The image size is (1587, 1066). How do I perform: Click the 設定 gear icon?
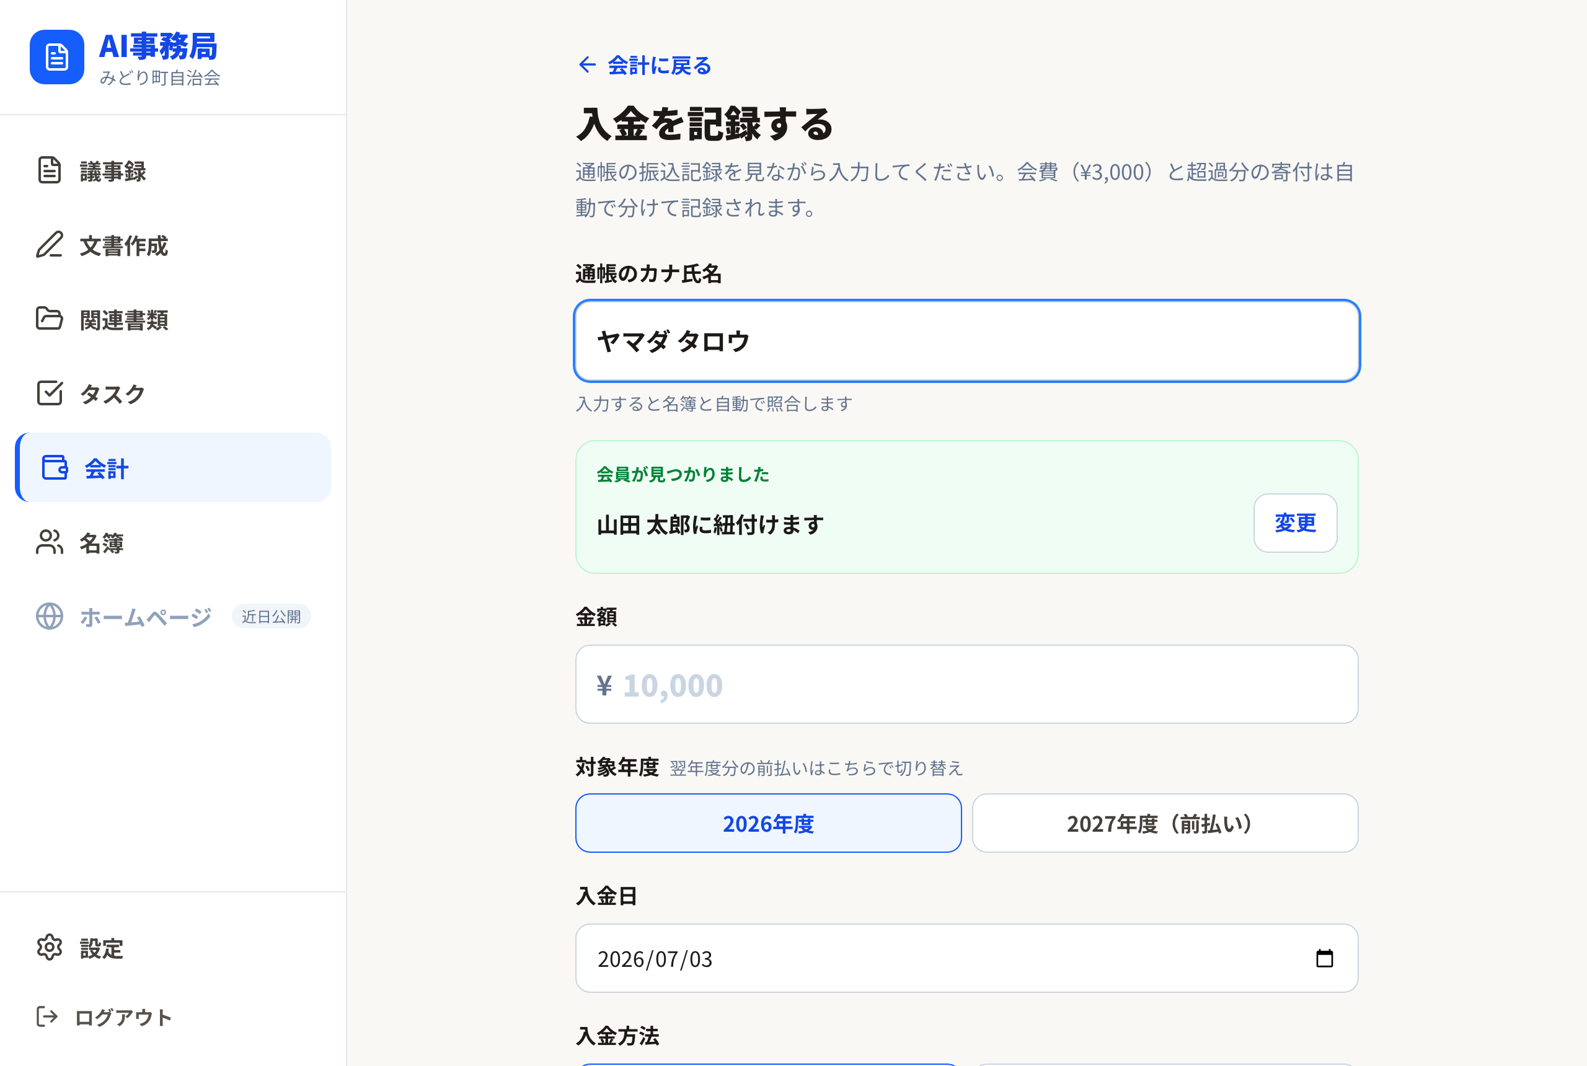[x=49, y=948]
